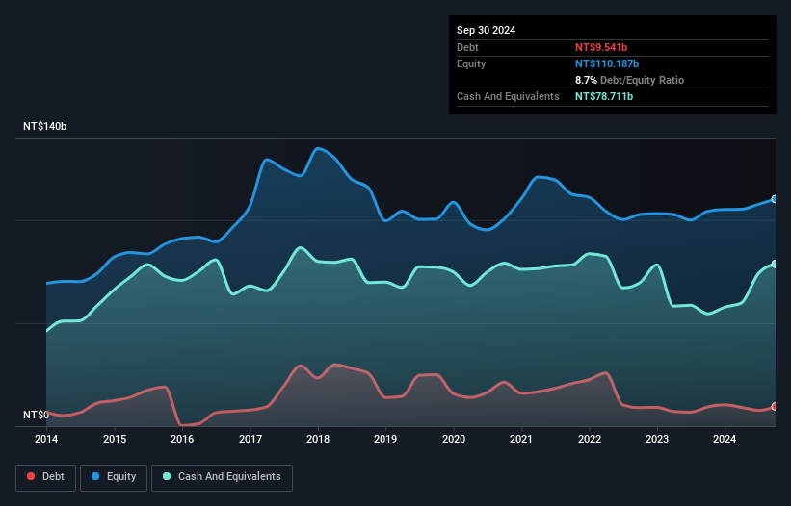
Task: Click the 2018 axis label
Action: coord(318,439)
